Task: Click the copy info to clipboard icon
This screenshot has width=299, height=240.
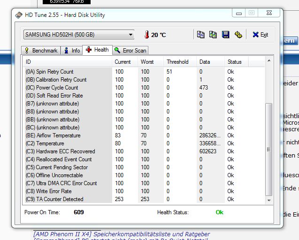Action: [x=200, y=35]
